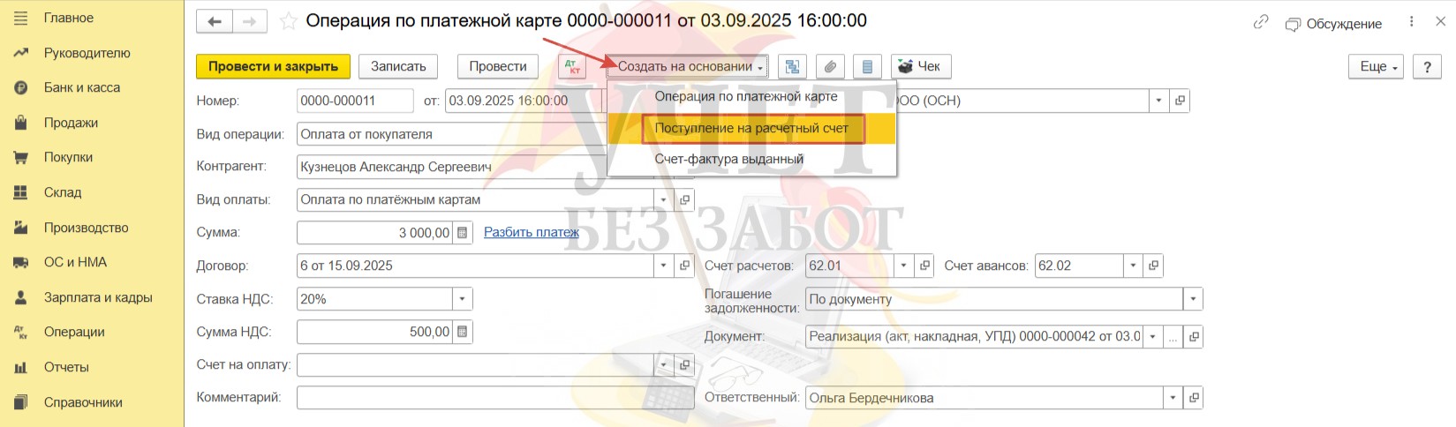The width and height of the screenshot is (1456, 427).
Task: Expand Счет расчетов 62.01 dropdown
Action: point(902,266)
